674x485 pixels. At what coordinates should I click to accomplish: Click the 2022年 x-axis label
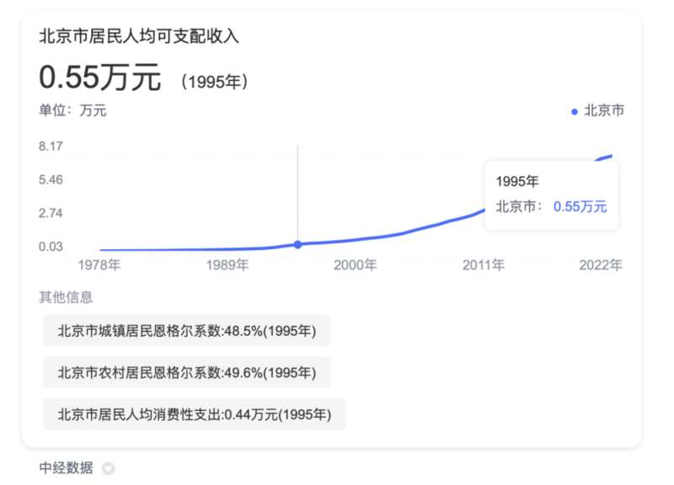pos(601,264)
